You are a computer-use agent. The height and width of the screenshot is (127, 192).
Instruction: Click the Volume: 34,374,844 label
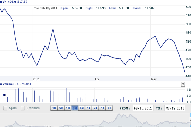pyautogui.click(x=17, y=84)
